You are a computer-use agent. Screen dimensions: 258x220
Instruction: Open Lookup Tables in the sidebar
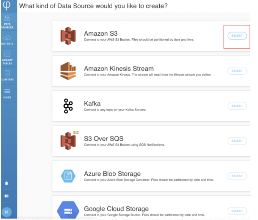point(7,58)
